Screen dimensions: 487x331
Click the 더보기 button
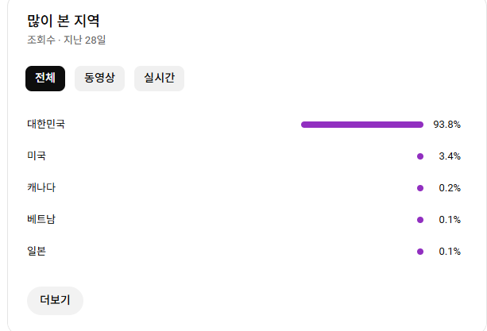tap(55, 301)
